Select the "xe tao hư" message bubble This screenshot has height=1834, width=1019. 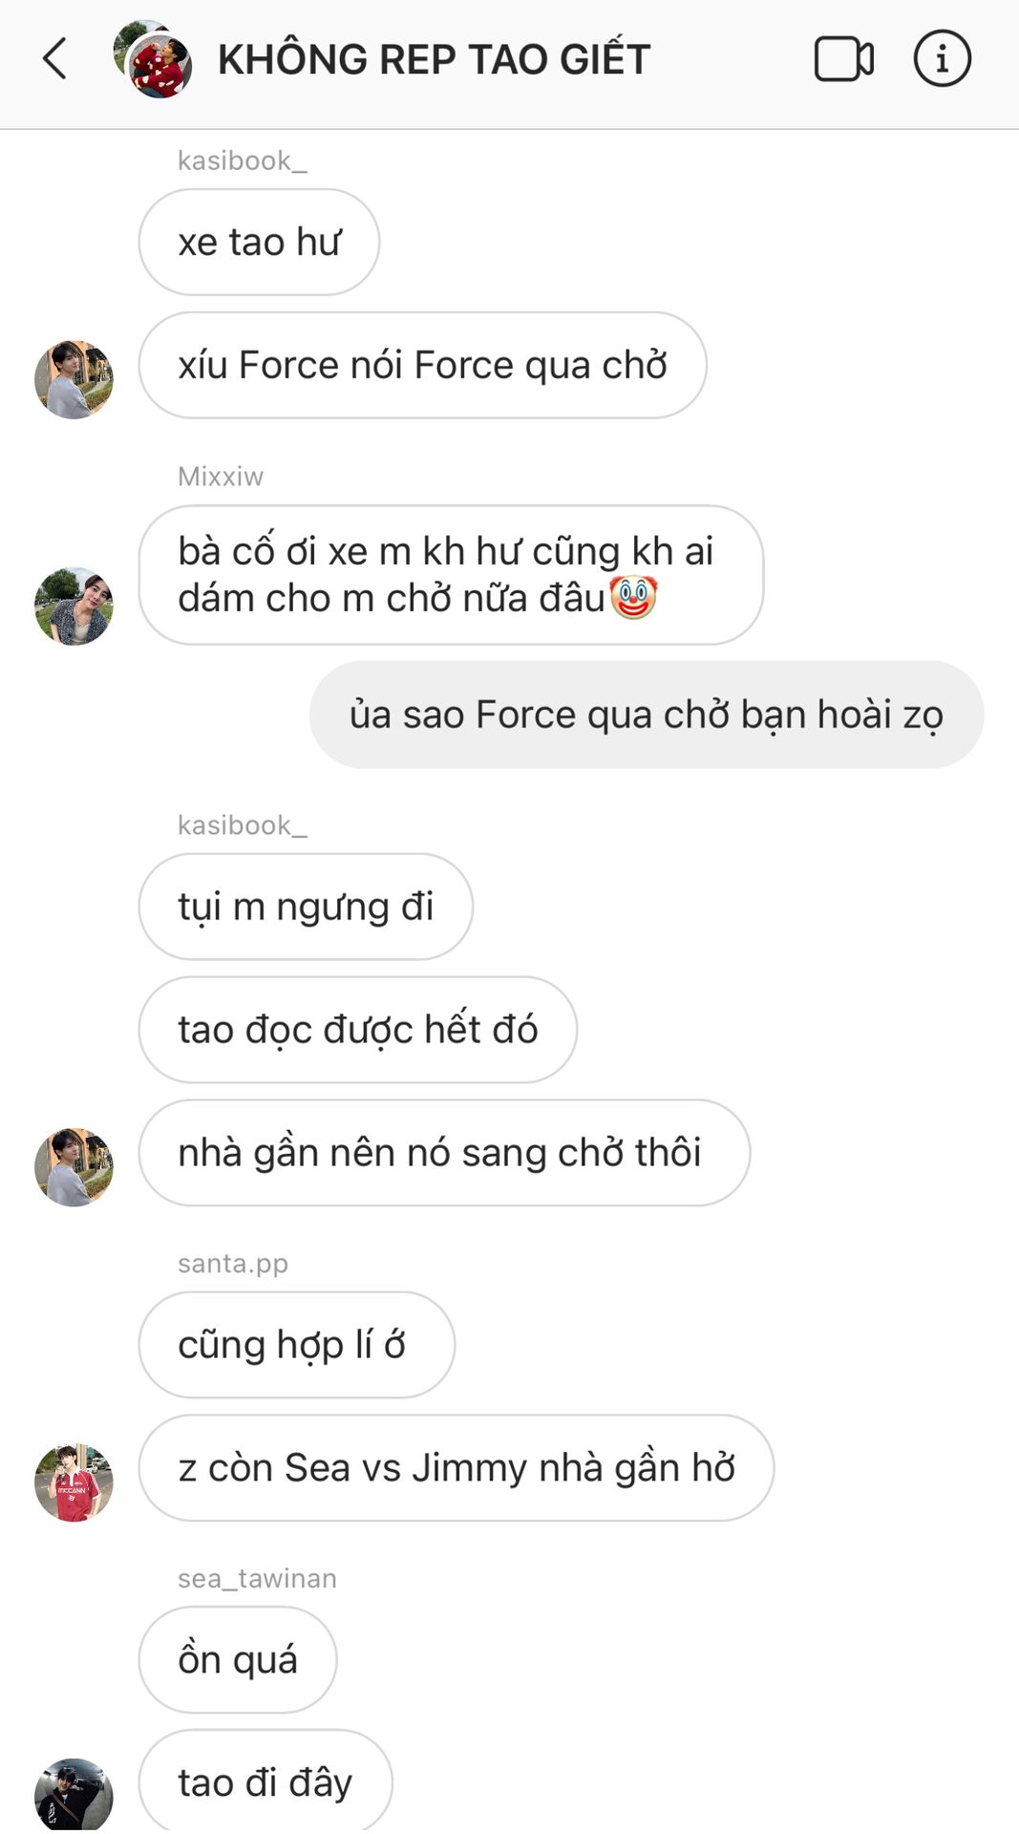259,242
